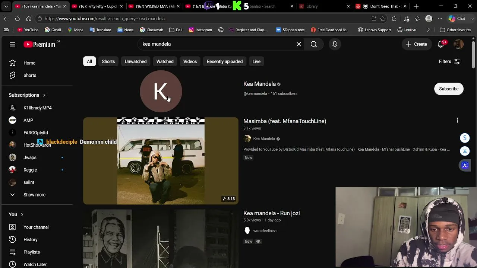Open the Translate bookmark
Viewport: 477px width, 268px height.
point(100,30)
